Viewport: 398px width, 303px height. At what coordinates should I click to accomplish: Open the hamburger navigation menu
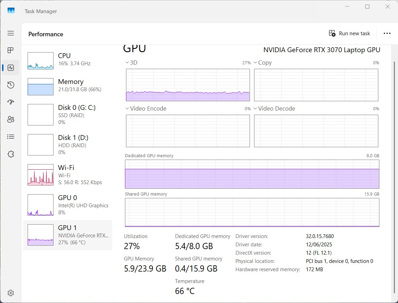[x=11, y=33]
